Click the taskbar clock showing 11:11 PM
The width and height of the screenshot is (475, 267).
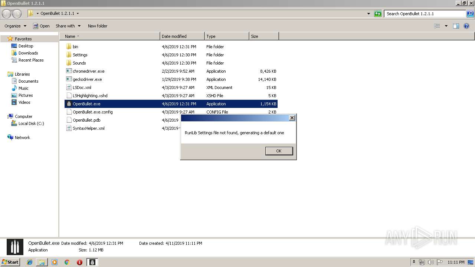tap(456, 262)
